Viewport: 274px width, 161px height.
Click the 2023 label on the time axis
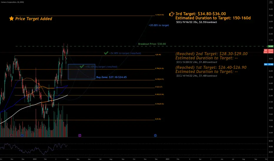(167, 159)
